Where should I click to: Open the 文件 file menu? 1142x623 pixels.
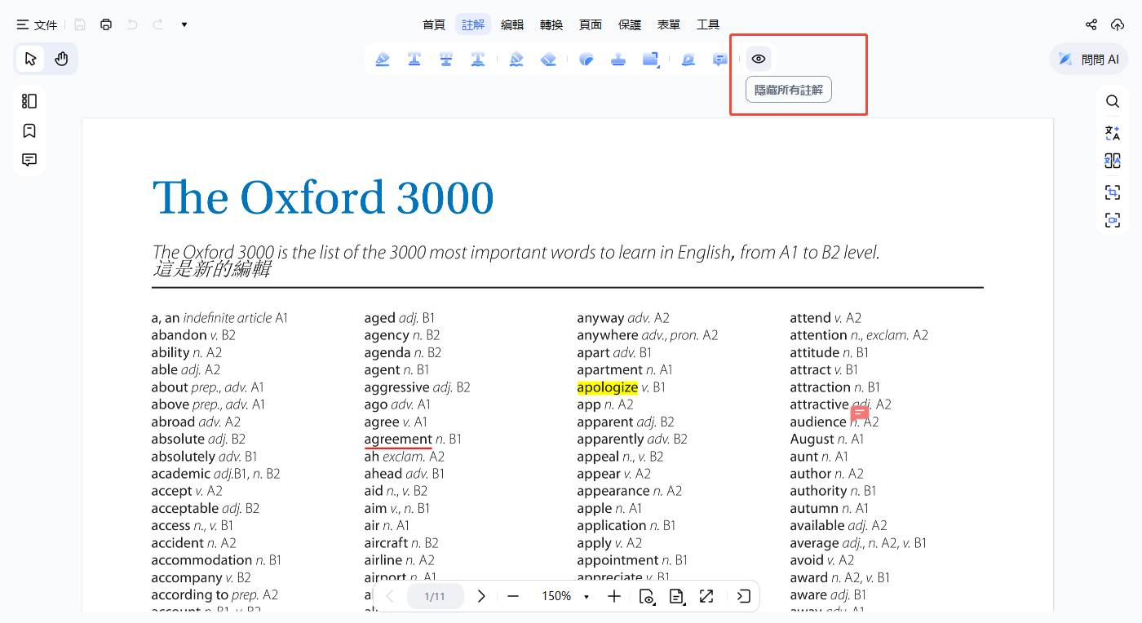(38, 24)
